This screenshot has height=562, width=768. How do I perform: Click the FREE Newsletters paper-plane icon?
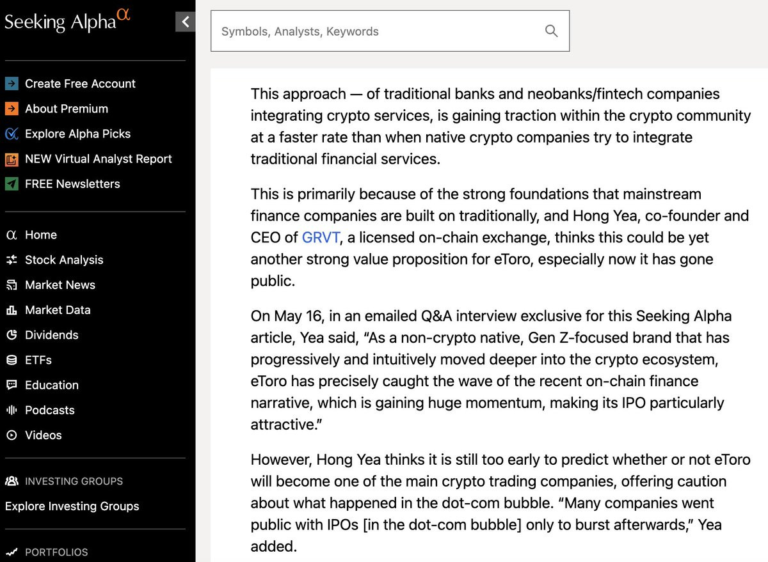[x=12, y=183]
